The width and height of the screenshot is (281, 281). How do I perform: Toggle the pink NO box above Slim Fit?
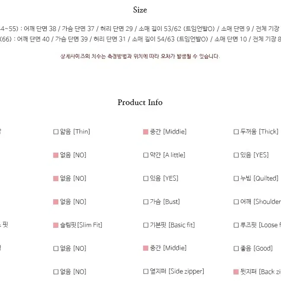pyautogui.click(x=56, y=202)
